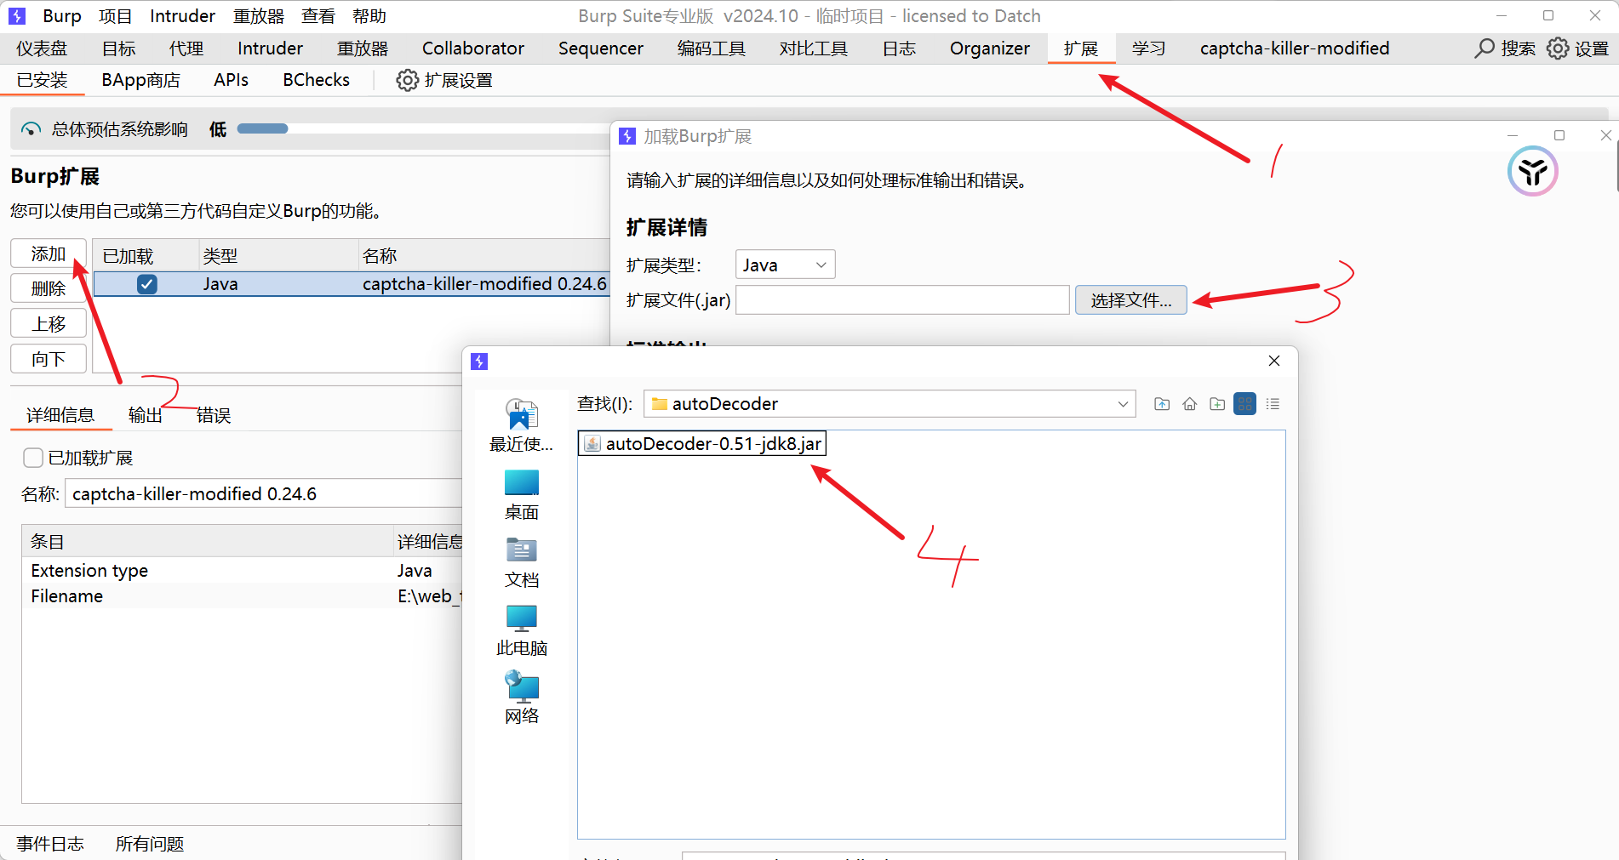Select the autoDecoder-0.51-jdk8.jar file
The width and height of the screenshot is (1619, 860).
click(702, 444)
